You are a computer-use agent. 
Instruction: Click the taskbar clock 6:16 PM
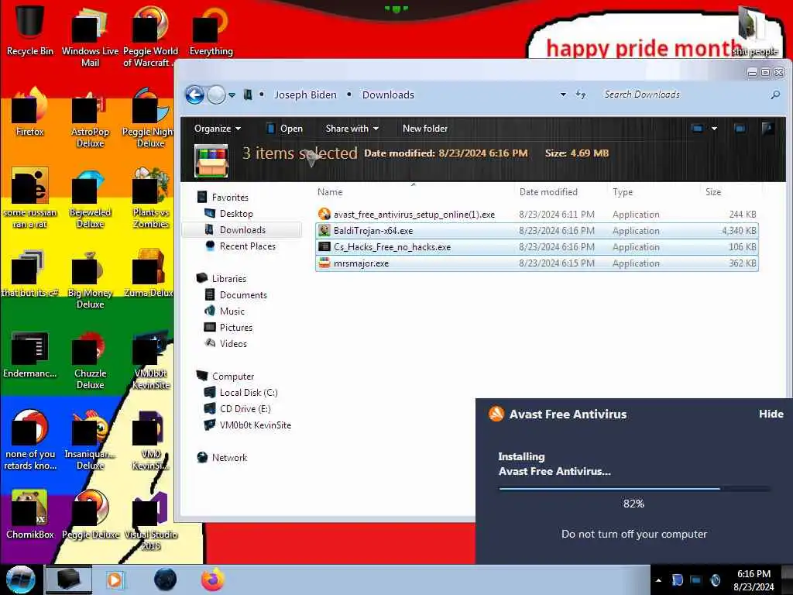point(754,574)
